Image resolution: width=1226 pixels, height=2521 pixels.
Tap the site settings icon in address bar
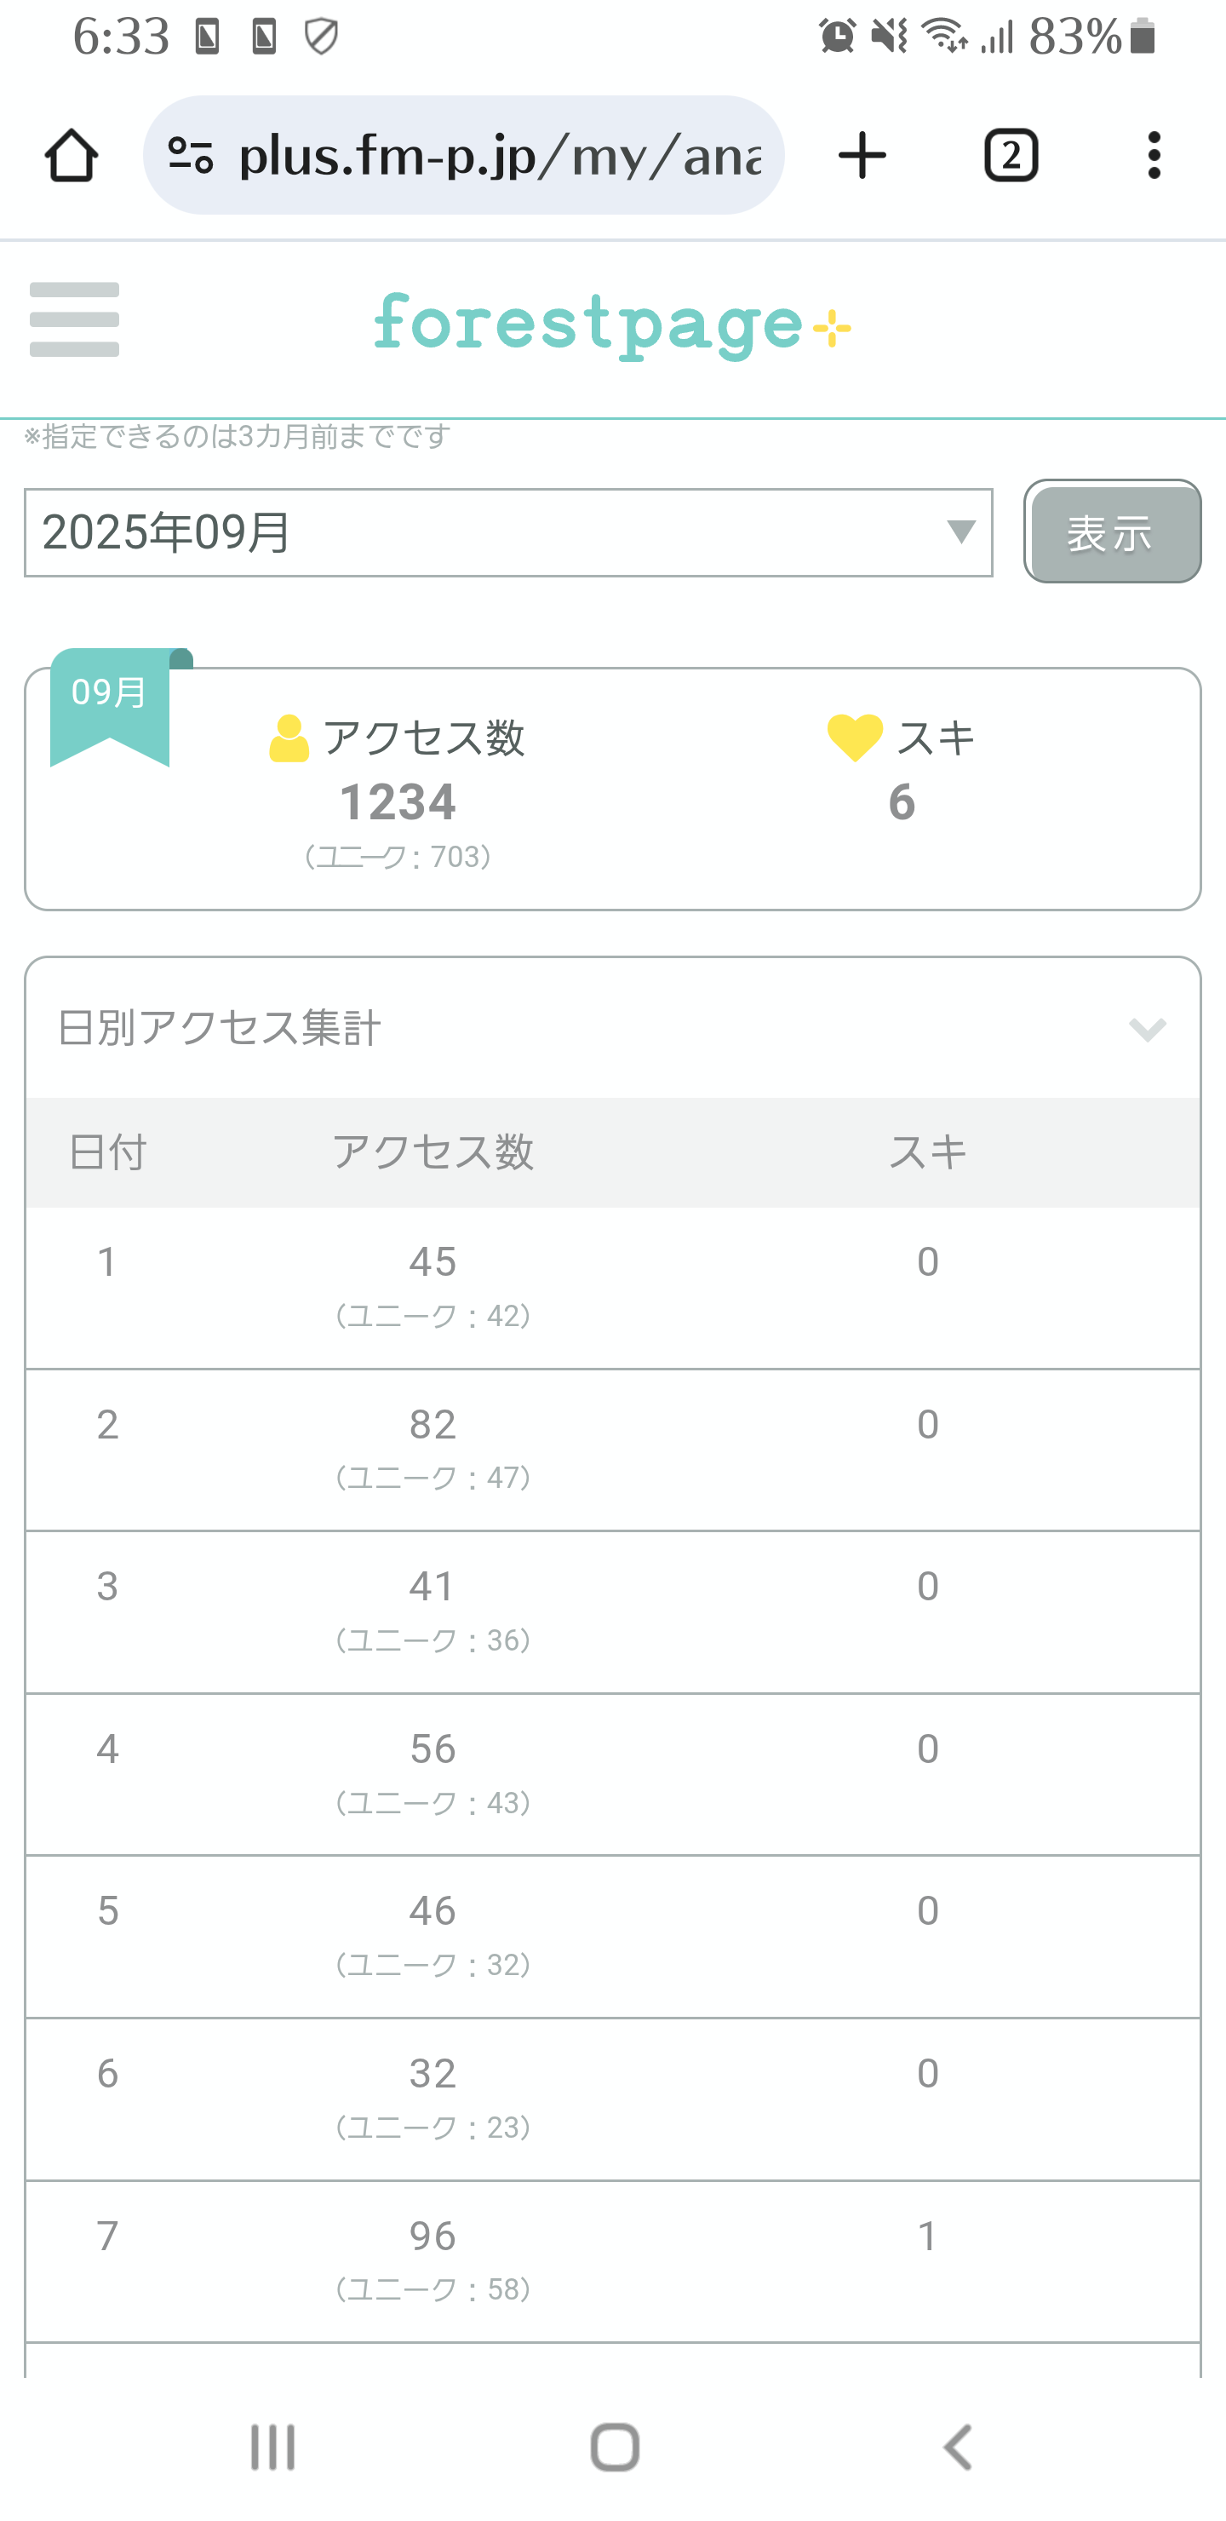coord(191,156)
